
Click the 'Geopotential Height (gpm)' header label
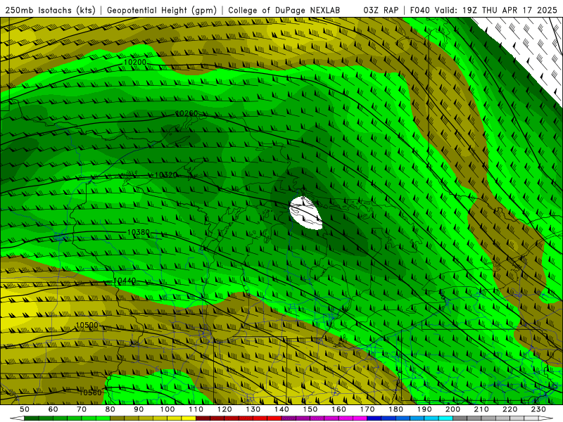click(162, 11)
